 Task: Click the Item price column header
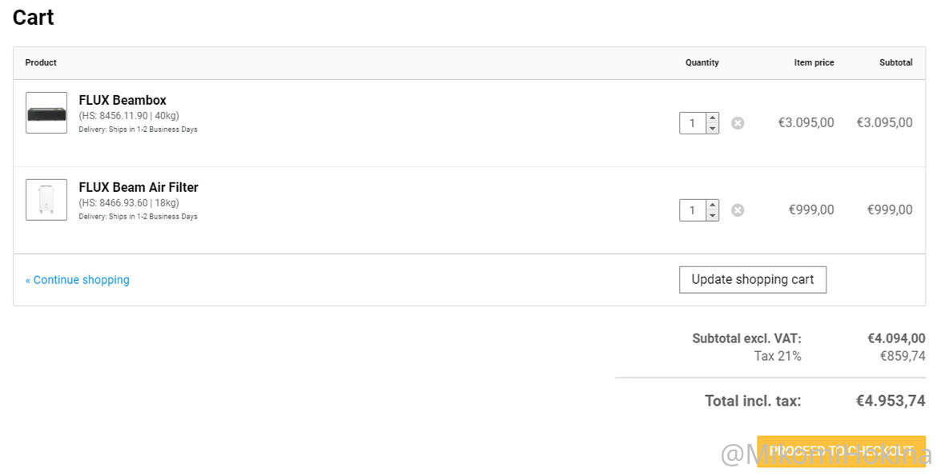point(814,62)
